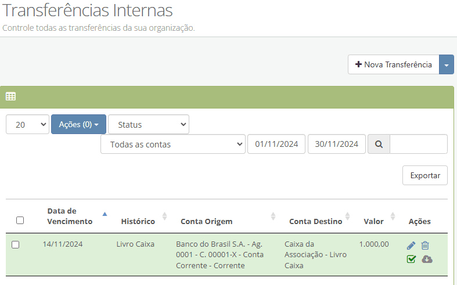Click the start date field 01/11/2024
This screenshot has height=285, width=457.
[x=276, y=145]
